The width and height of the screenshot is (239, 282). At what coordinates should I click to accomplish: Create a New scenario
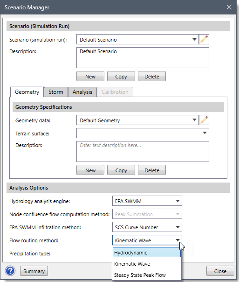90,77
